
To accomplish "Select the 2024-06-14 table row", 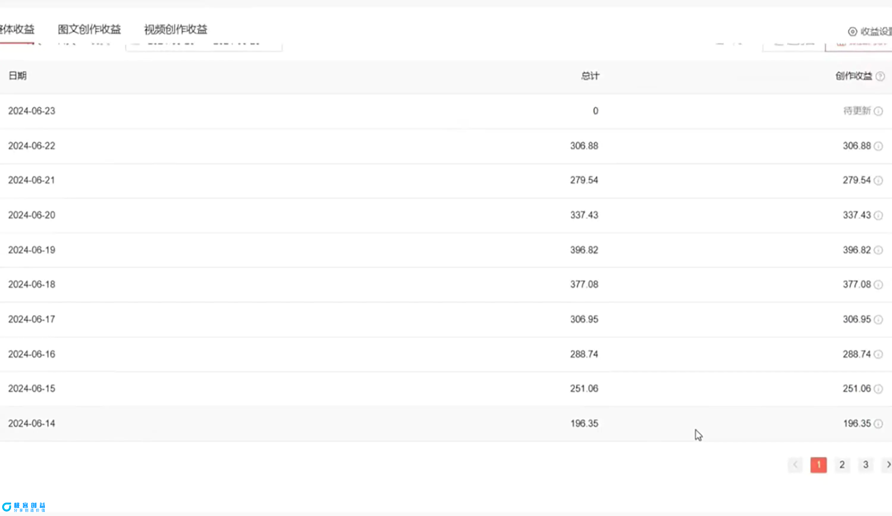I will (283, 424).
